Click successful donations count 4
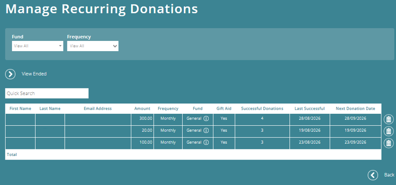396x185 pixels. tap(262, 118)
